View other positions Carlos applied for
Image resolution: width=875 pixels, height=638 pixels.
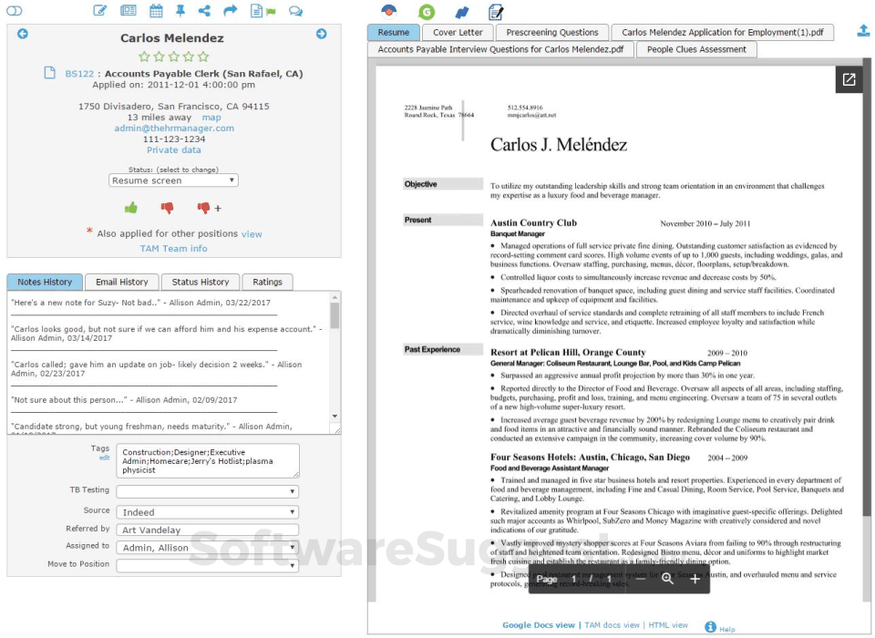(252, 233)
